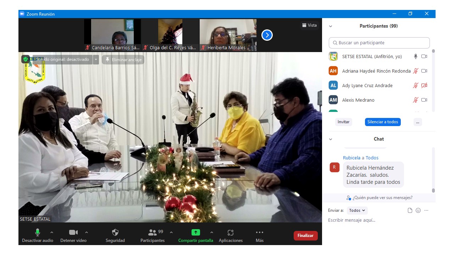The height and width of the screenshot is (255, 454).
Task: Click the Chat panel title
Action: tap(379, 139)
